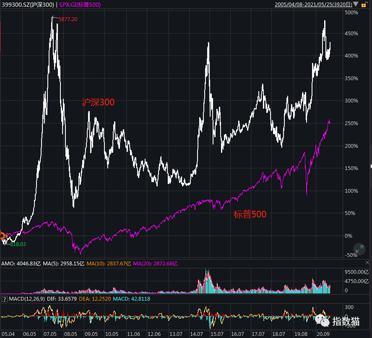Click the 09.05 date on time axis

tap(91, 334)
